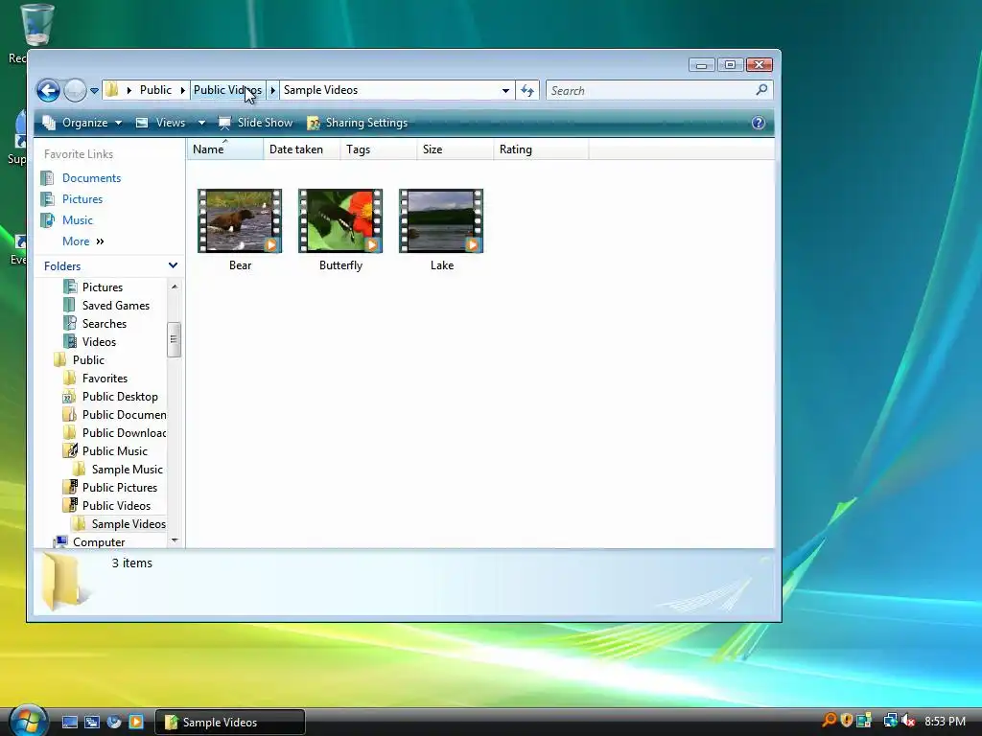
Task: Sort by Size column header
Action: pyautogui.click(x=456, y=149)
